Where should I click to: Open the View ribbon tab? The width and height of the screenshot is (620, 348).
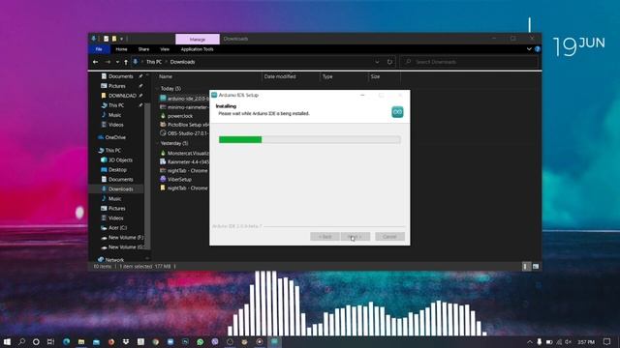165,49
